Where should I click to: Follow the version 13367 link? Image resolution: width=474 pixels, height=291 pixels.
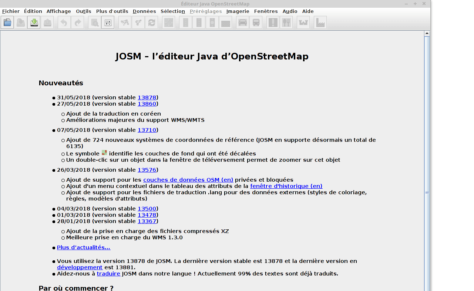147,221
